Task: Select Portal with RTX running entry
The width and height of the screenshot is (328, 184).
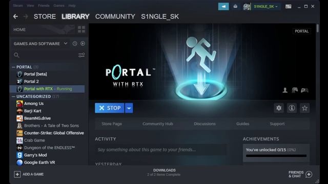Action: point(48,89)
